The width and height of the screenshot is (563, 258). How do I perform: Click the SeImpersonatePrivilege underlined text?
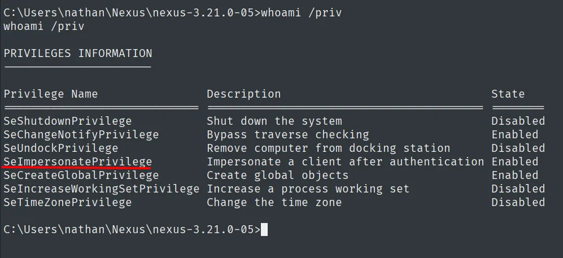[78, 162]
